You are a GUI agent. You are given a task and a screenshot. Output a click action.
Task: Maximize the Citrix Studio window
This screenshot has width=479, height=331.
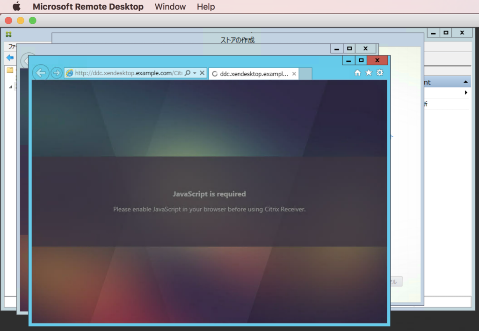click(446, 33)
